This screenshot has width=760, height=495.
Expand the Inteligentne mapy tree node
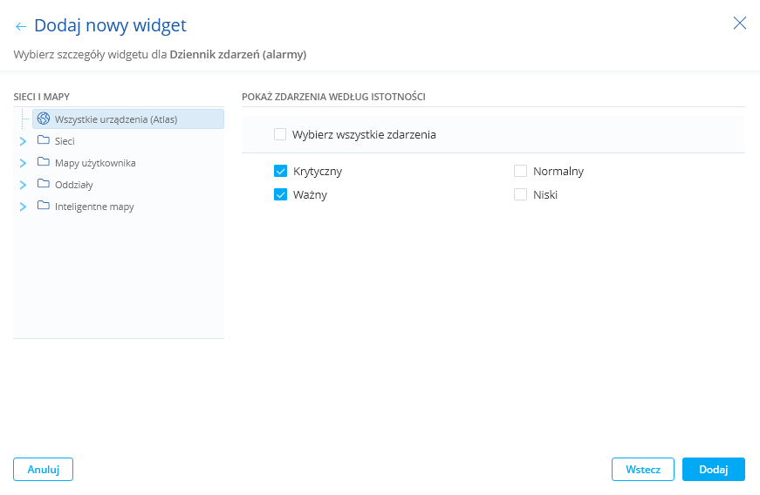(x=23, y=207)
